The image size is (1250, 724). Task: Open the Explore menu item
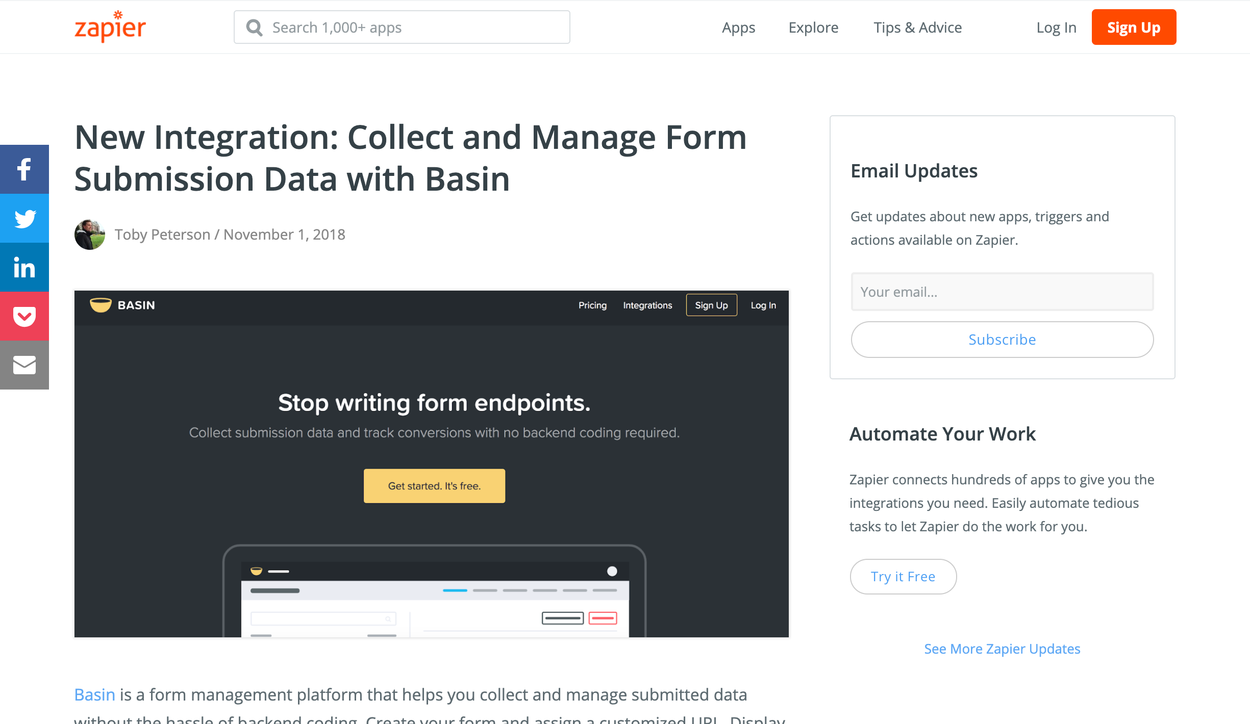click(x=813, y=28)
